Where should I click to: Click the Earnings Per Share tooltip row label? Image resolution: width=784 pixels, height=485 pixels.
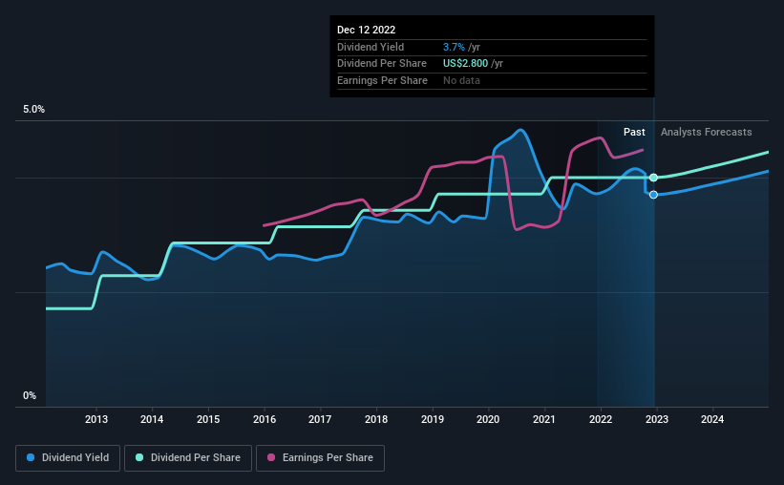[x=382, y=80]
